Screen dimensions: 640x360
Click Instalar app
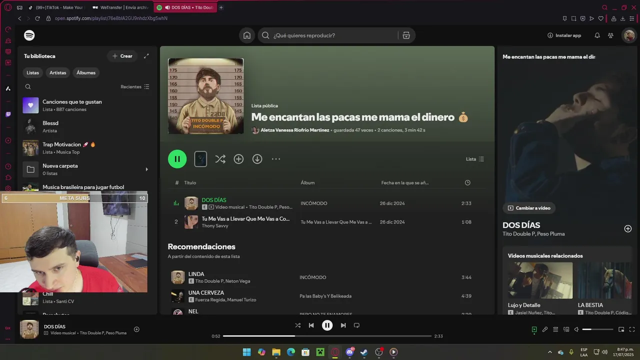(564, 35)
